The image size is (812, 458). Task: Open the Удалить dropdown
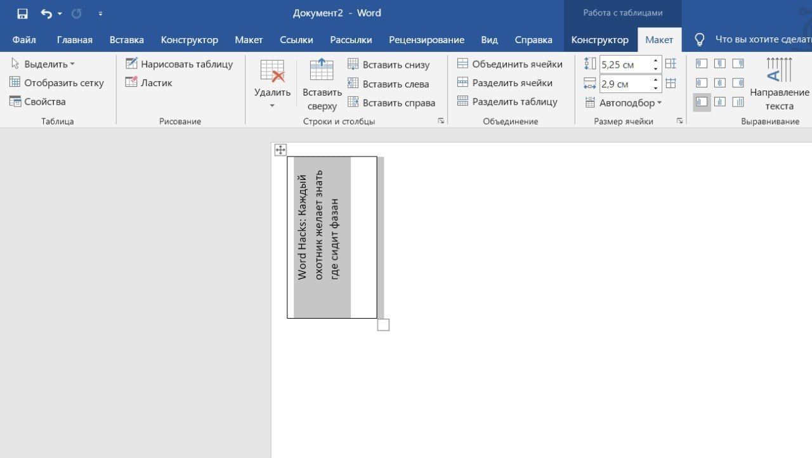(272, 84)
